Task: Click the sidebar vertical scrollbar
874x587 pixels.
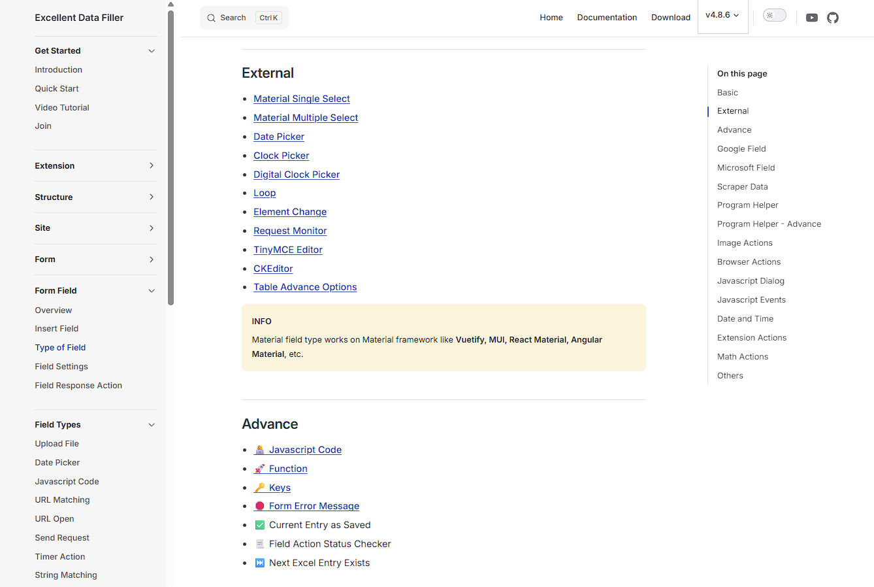Action: tap(170, 157)
